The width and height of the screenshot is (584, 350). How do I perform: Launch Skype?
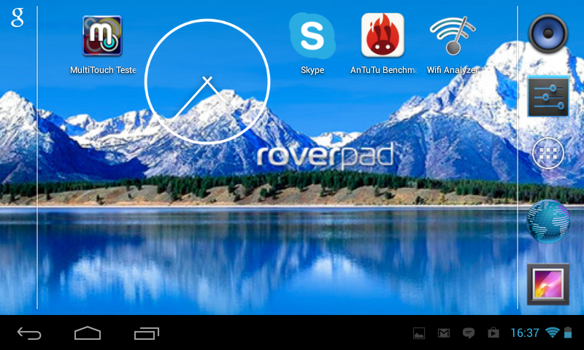[312, 36]
